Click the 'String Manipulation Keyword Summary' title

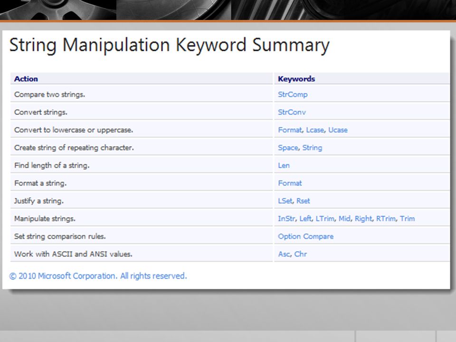click(169, 46)
